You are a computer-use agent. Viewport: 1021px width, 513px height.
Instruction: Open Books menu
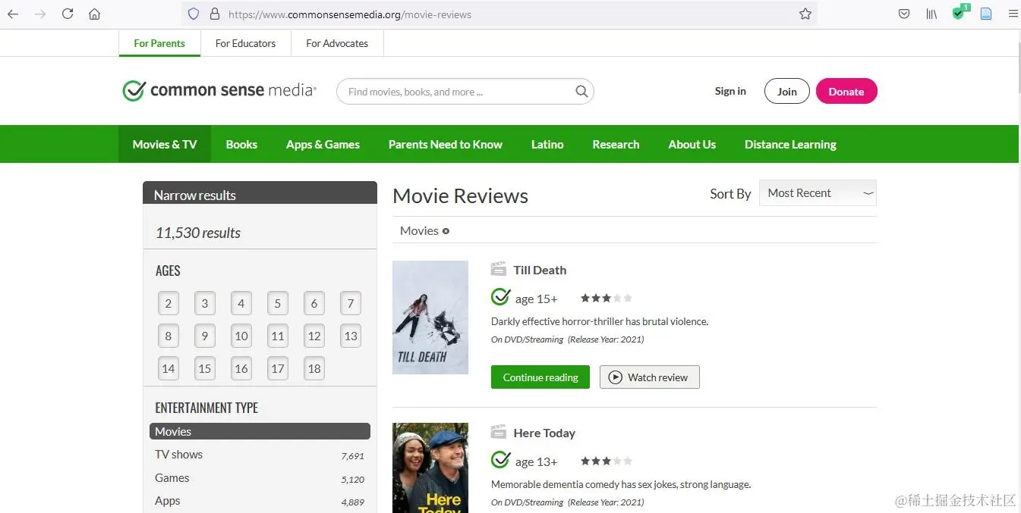click(x=241, y=144)
